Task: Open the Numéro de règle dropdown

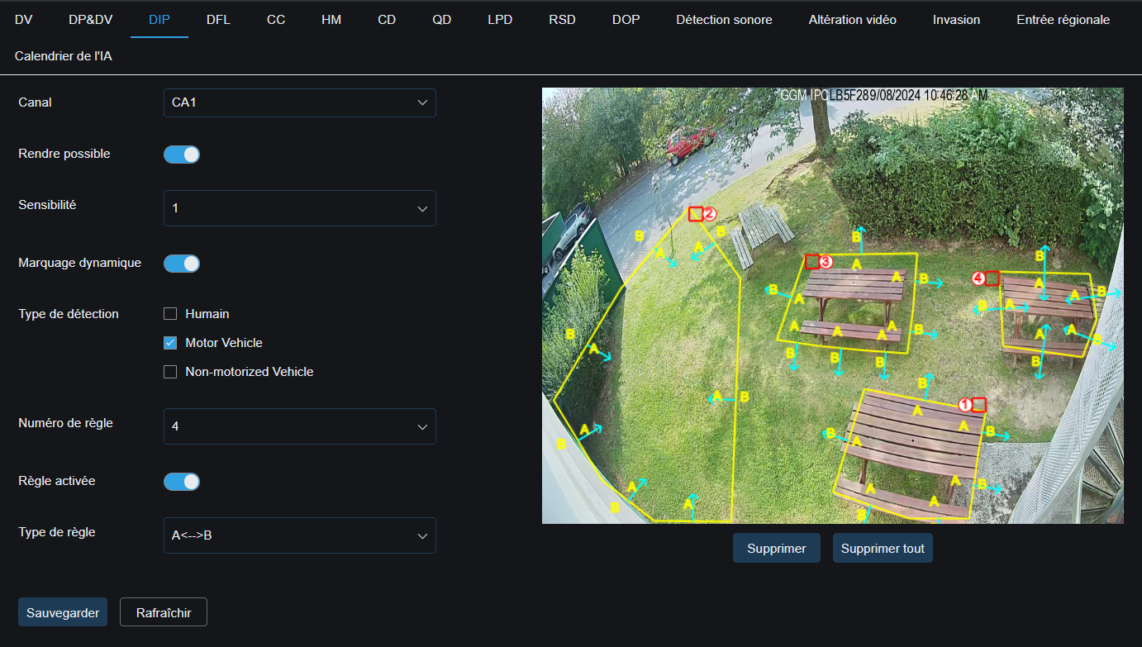Action: (299, 426)
